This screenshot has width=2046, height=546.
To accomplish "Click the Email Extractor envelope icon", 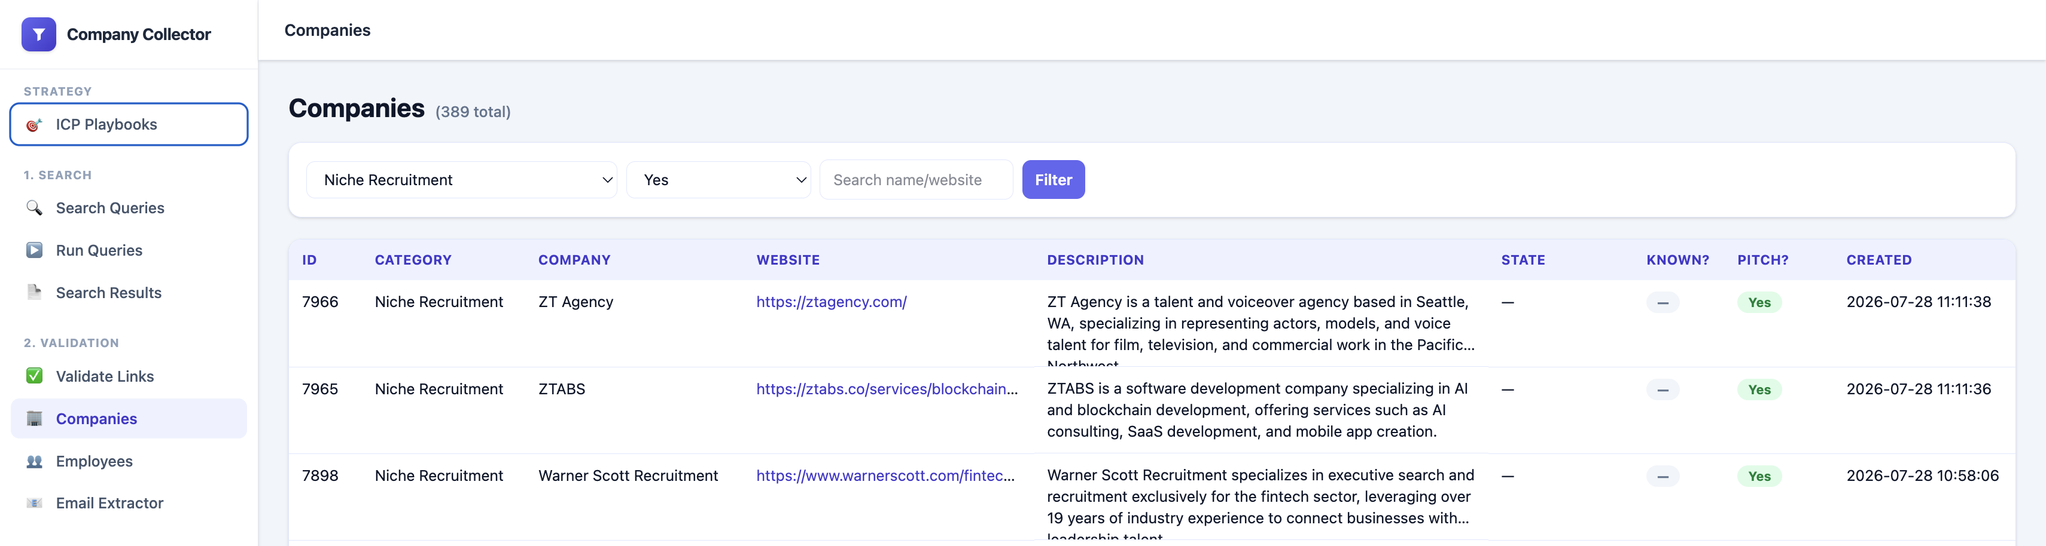I will (34, 503).
